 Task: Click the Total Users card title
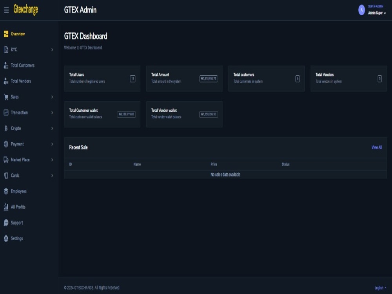point(76,75)
